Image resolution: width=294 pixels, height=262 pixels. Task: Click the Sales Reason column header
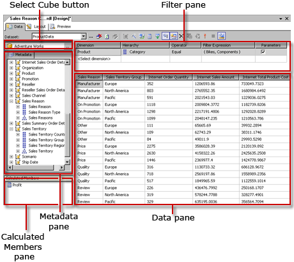coord(89,77)
